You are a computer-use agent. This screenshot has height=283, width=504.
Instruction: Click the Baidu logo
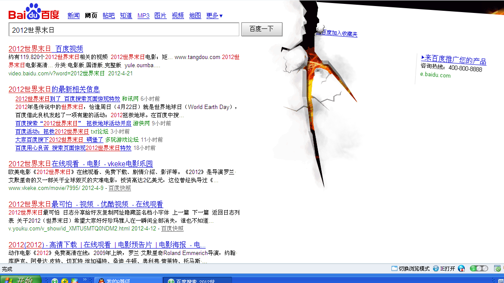[34, 12]
